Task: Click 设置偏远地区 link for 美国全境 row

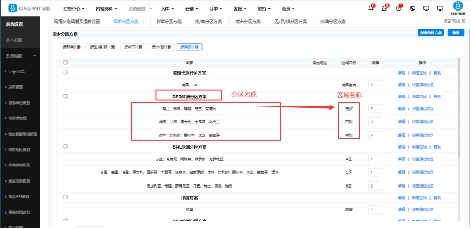Action: pos(423,85)
